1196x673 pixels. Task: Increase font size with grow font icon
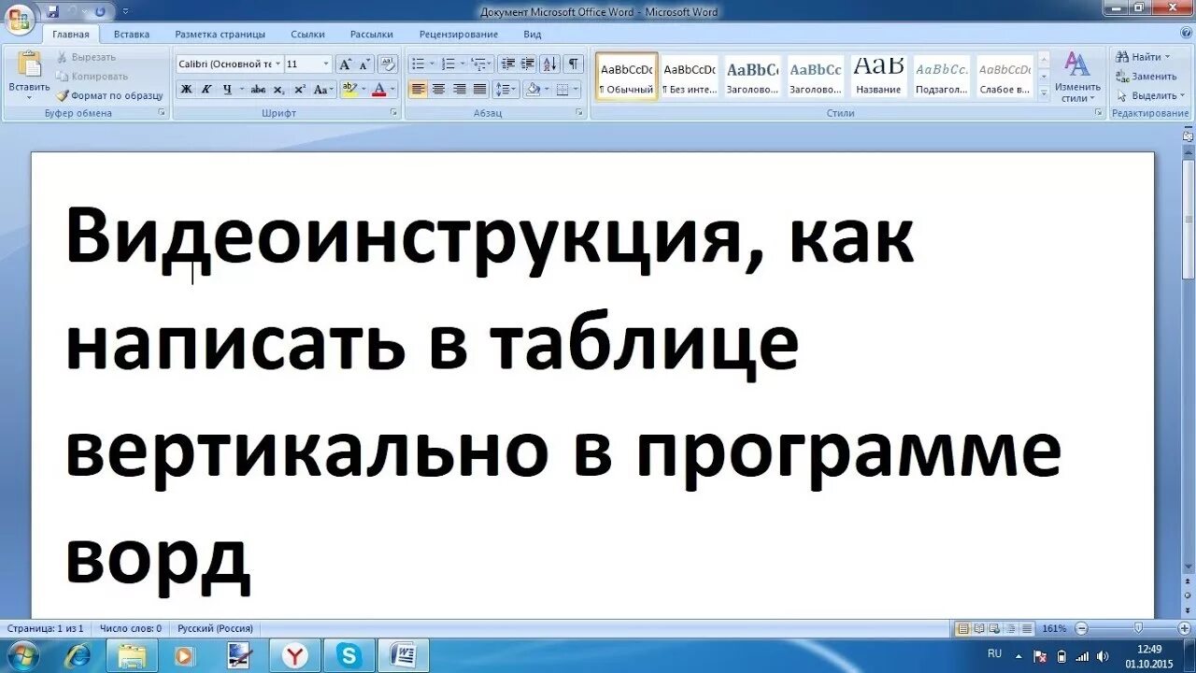tap(345, 64)
